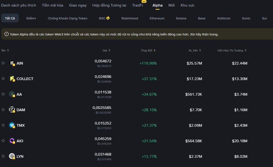Click COLLECT change value +37.31%
273x167 pixels.
point(149,79)
